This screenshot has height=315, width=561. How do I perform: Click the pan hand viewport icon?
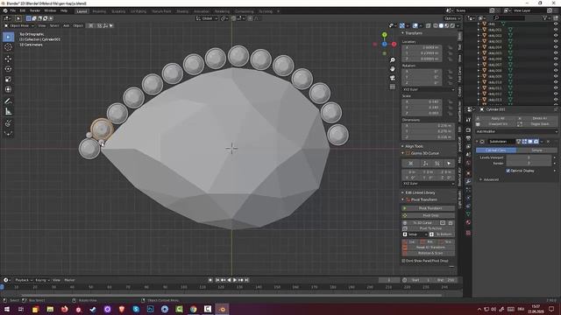coord(393,69)
